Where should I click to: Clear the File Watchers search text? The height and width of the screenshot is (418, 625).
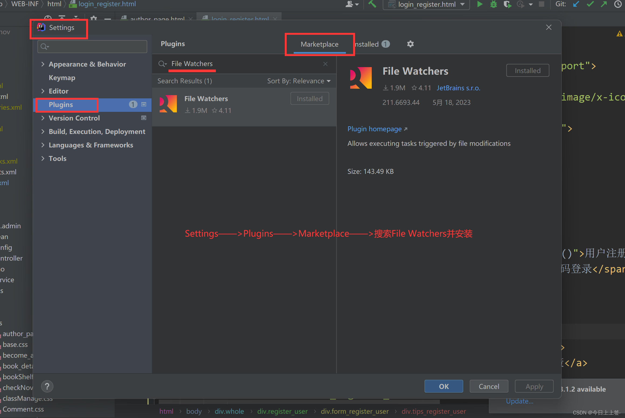[325, 64]
